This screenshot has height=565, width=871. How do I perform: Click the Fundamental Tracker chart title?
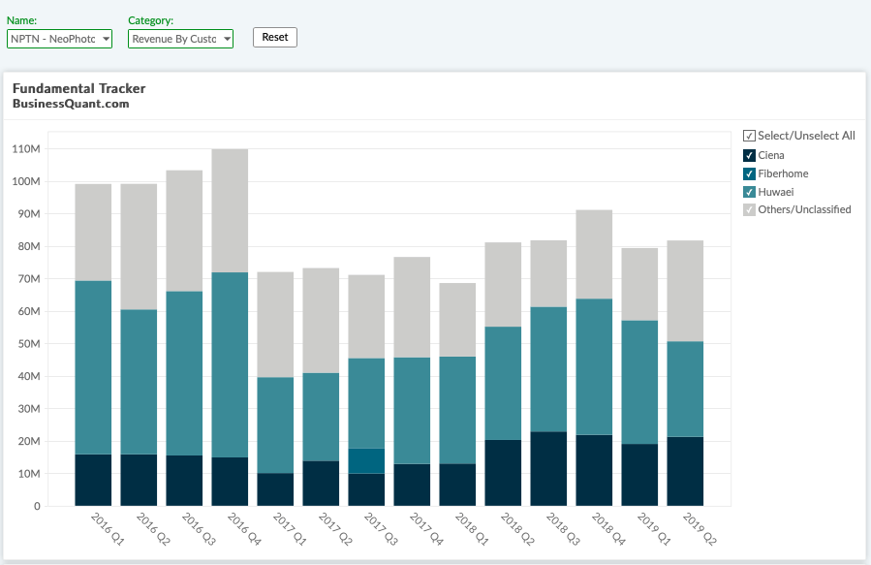pos(78,88)
